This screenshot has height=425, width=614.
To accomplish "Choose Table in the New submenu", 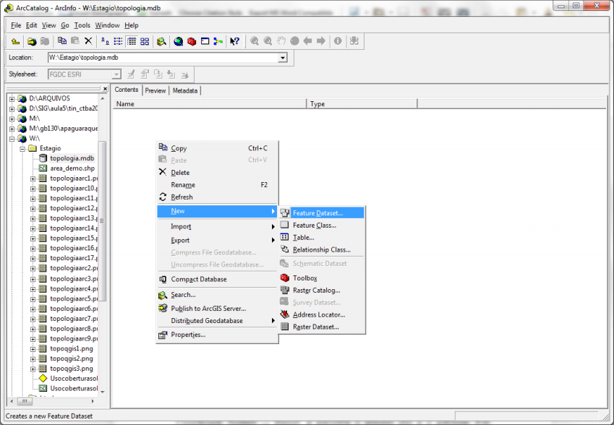I will click(x=322, y=238).
